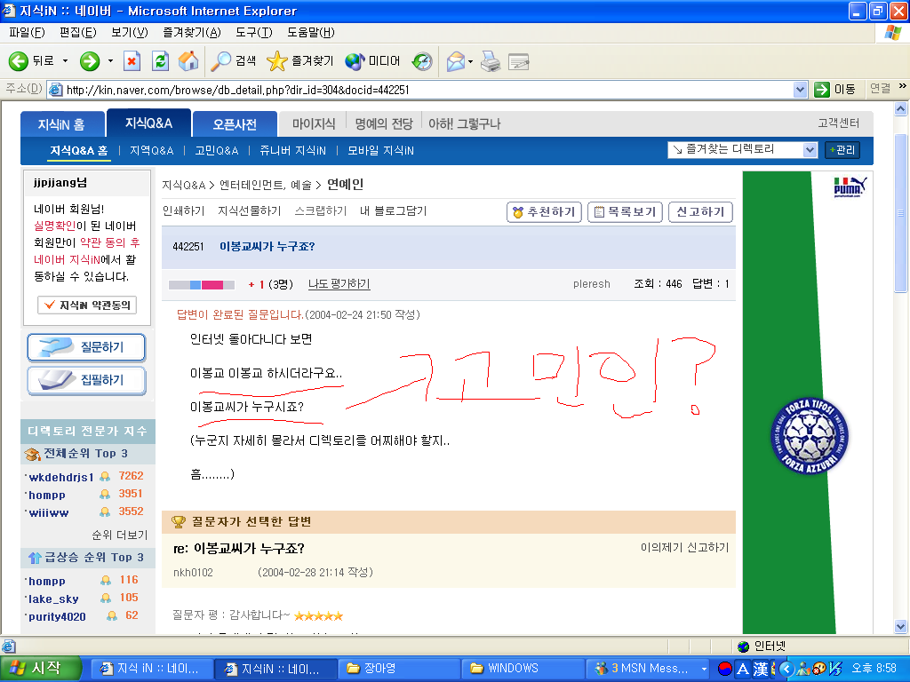Click the trophy icon beside 질문자가 선택한 답변
The height and width of the screenshot is (682, 910).
[x=178, y=522]
